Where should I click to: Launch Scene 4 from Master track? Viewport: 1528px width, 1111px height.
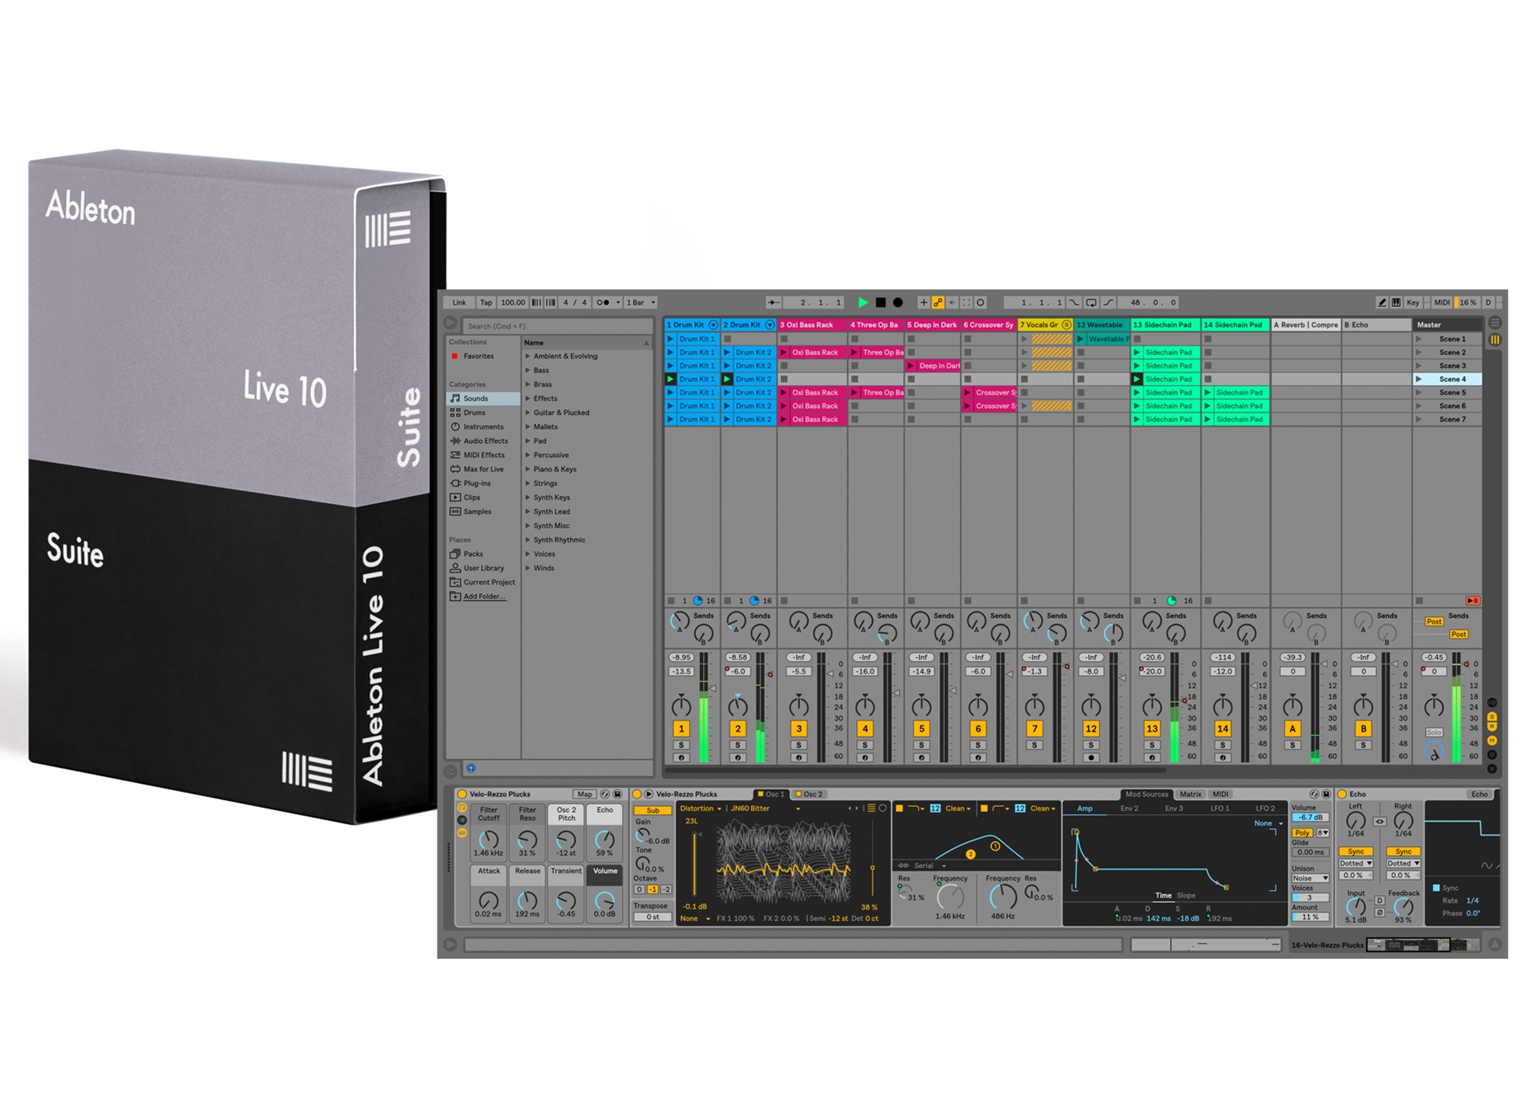click(1418, 379)
